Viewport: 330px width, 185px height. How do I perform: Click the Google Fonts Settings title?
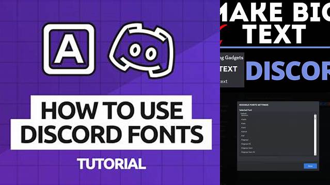[x=254, y=105]
